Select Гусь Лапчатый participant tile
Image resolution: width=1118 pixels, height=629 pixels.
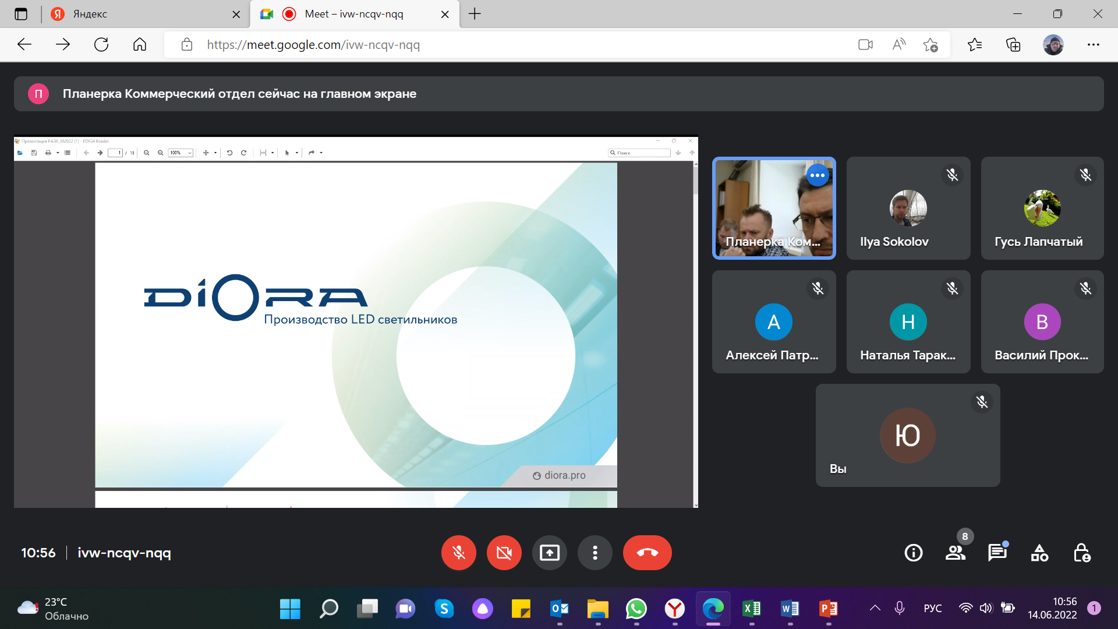1042,208
